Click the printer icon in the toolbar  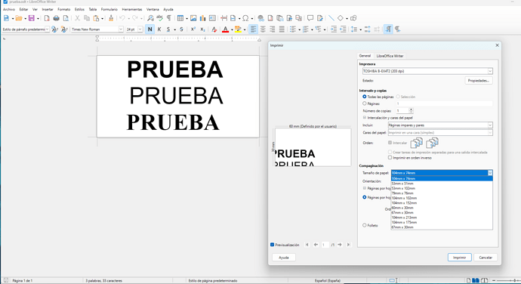[56, 18]
